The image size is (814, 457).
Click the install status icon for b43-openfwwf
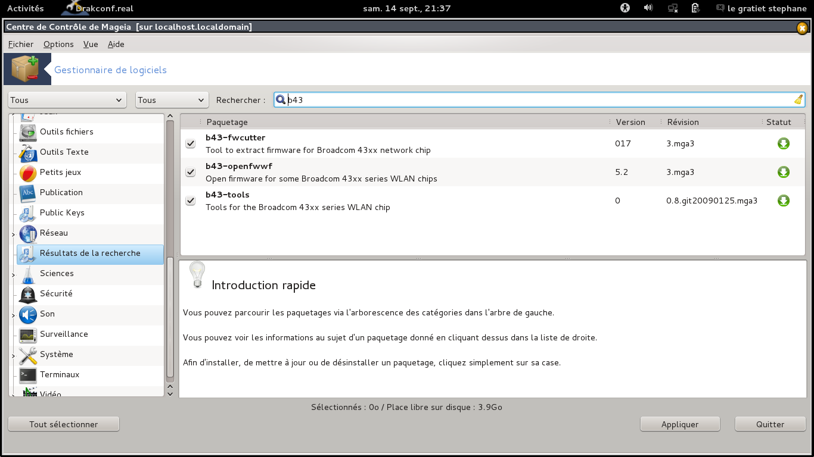pyautogui.click(x=784, y=172)
